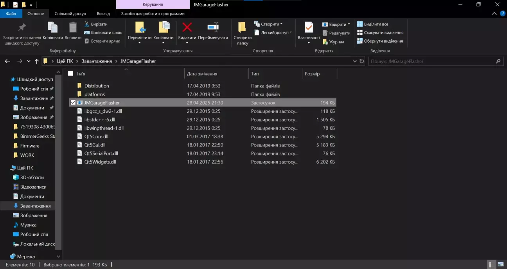Open the Мережа network node
507x269 pixels.
(x=22, y=257)
